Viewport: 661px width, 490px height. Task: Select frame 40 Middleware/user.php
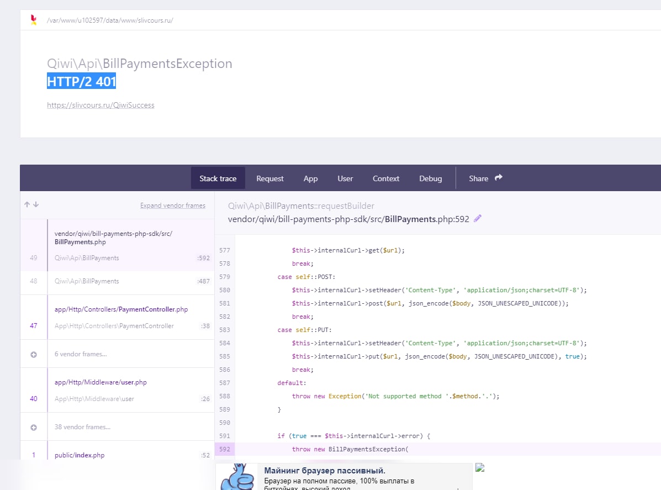pyautogui.click(x=117, y=390)
